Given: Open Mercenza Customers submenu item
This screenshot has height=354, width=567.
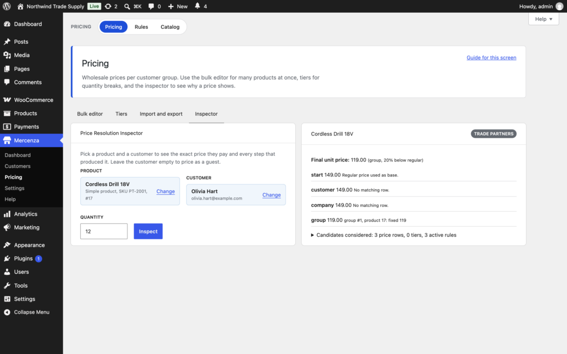Looking at the screenshot, I should coord(17,166).
